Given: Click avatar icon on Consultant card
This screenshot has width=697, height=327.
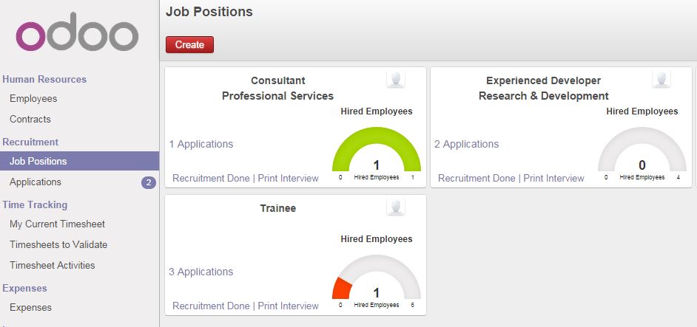Looking at the screenshot, I should [396, 80].
